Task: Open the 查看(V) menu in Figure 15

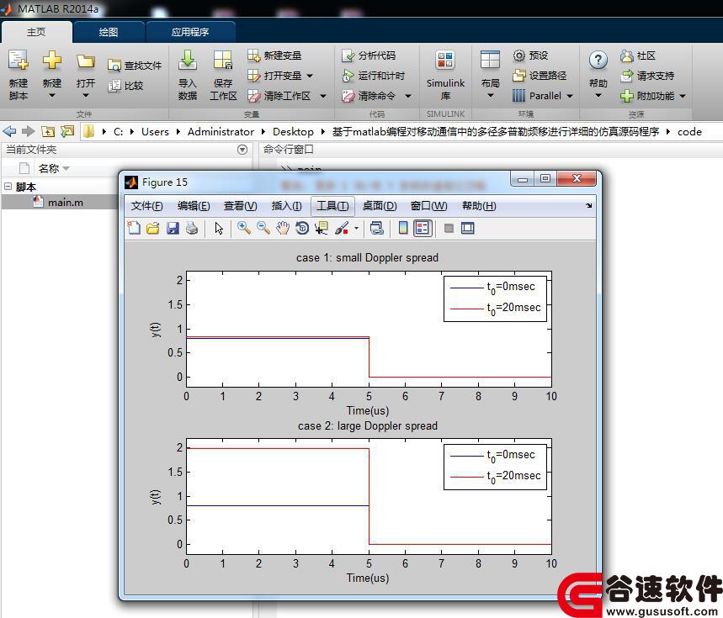Action: 240,206
